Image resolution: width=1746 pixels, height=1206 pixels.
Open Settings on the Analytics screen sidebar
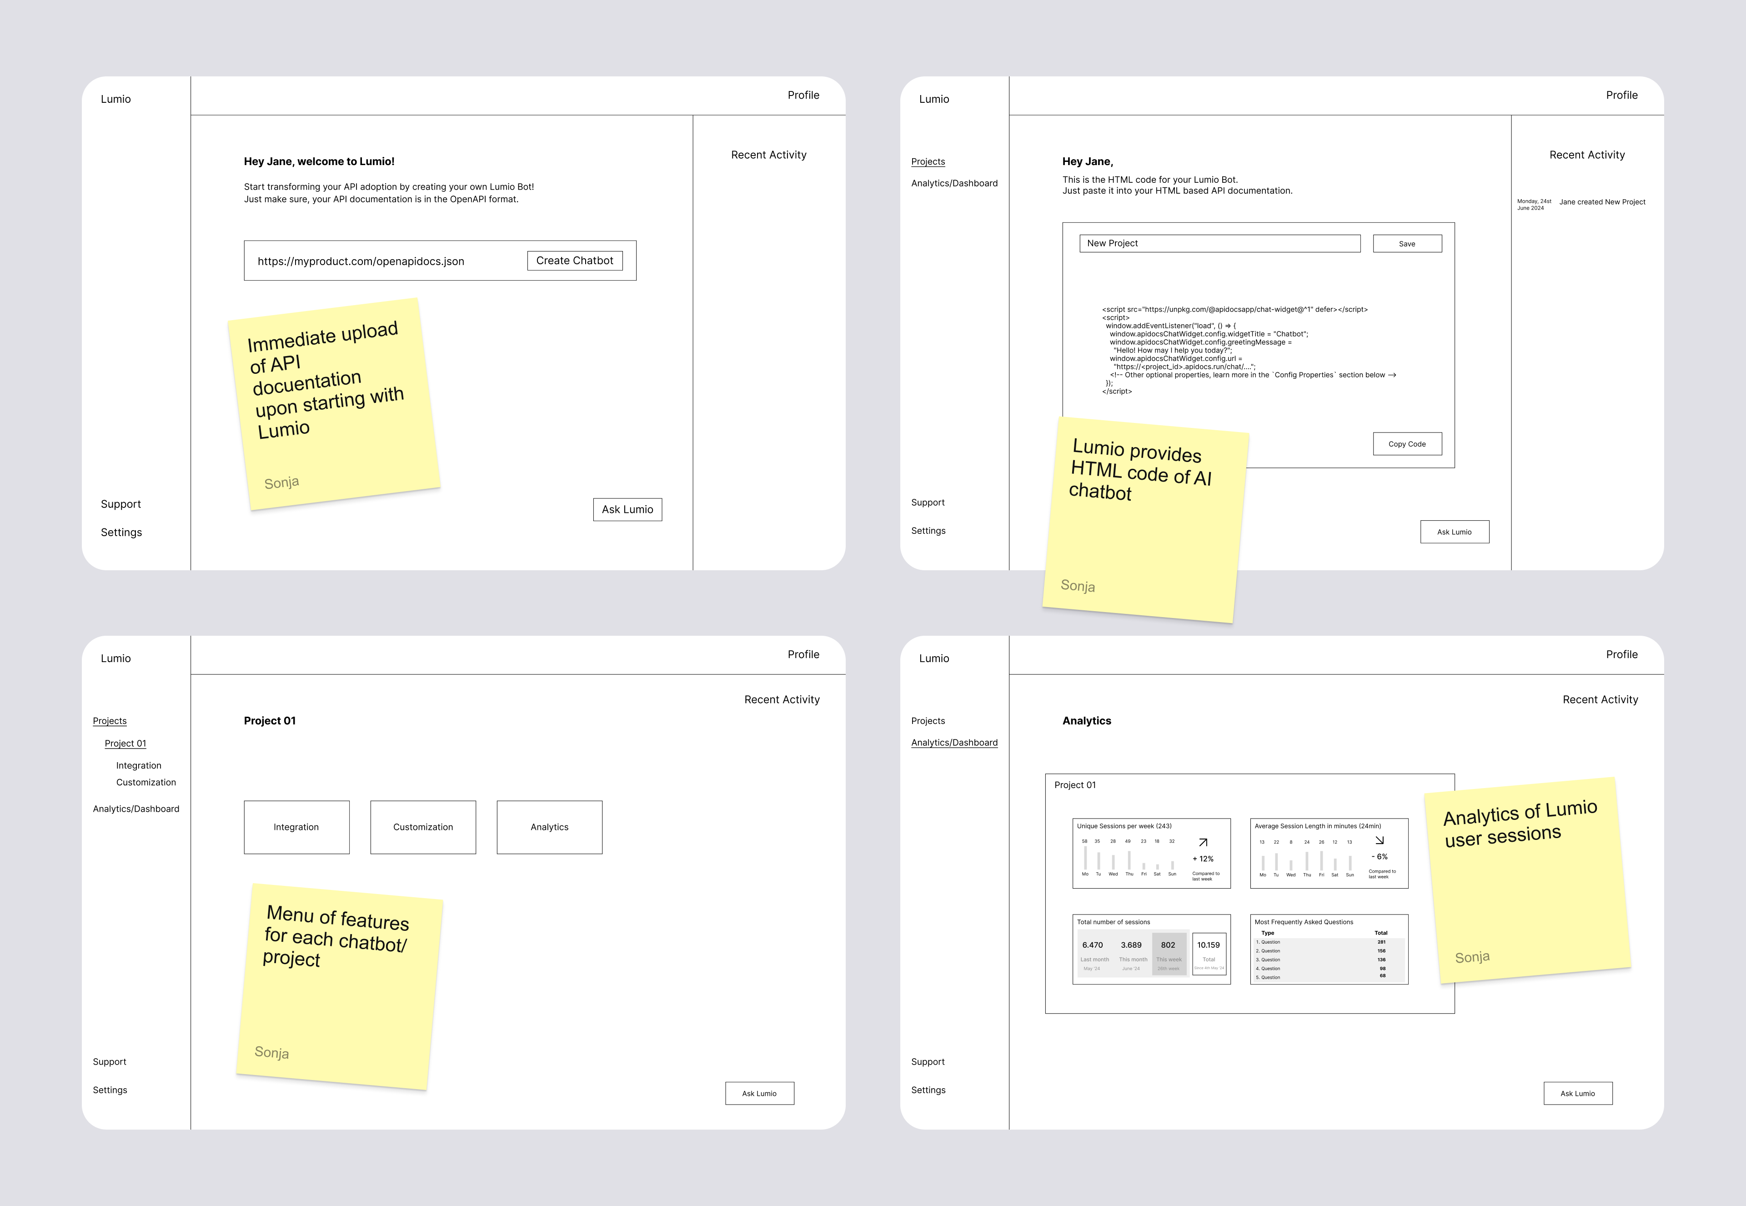coord(928,1090)
